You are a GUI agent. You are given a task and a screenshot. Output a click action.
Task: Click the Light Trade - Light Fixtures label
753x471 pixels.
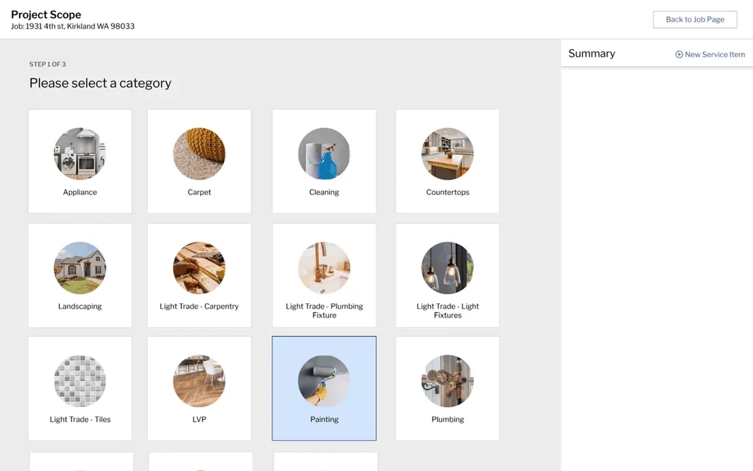click(448, 311)
